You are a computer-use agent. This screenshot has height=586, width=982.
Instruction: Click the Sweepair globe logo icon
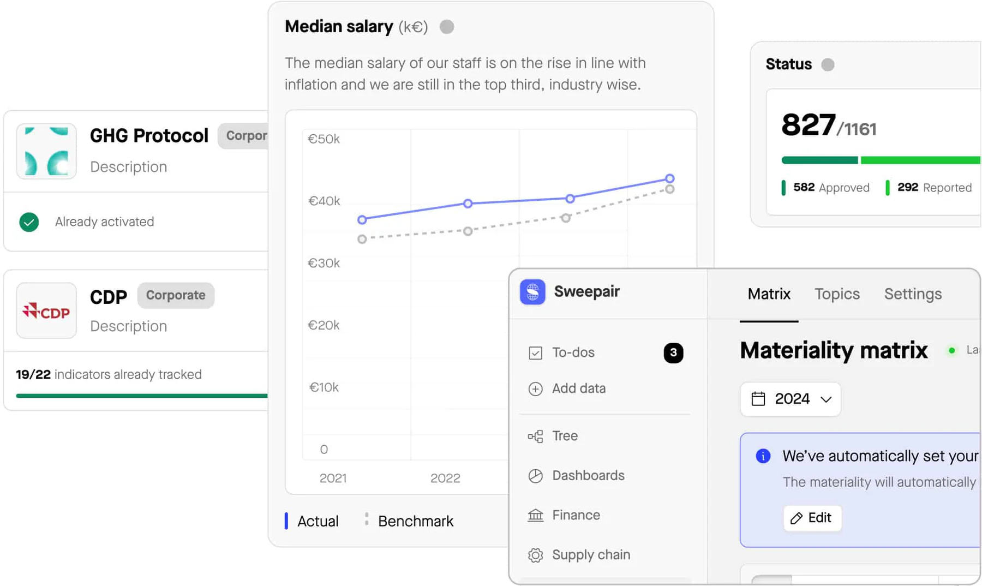tap(532, 292)
